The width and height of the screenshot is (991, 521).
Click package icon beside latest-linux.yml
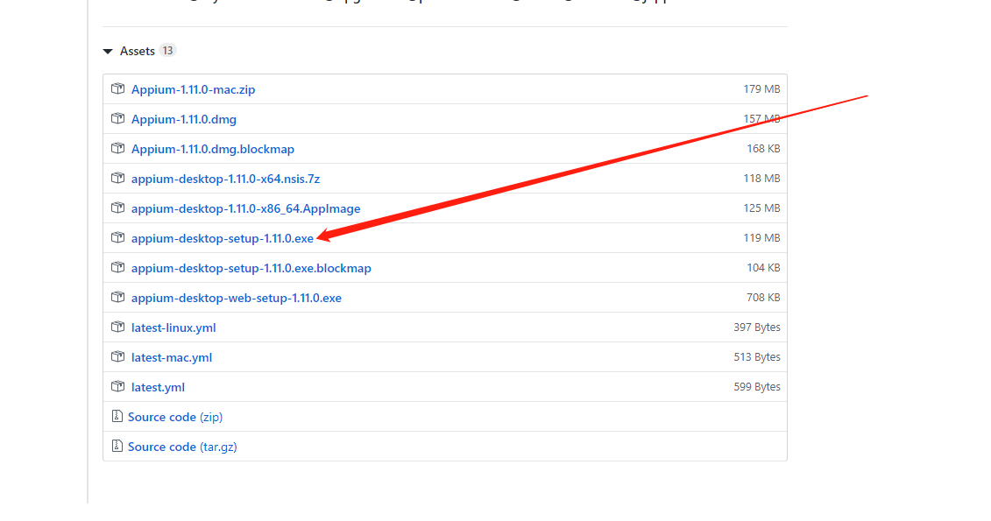tap(117, 327)
